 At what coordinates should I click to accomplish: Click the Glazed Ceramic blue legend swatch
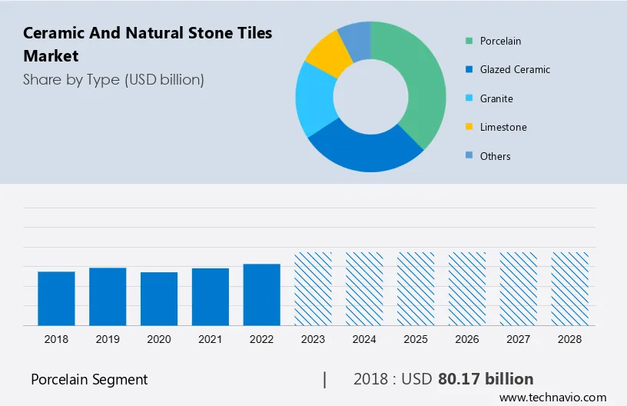469,69
